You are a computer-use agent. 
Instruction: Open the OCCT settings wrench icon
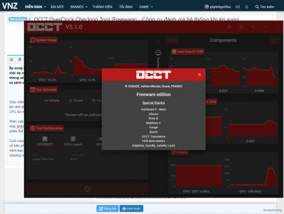(253, 27)
